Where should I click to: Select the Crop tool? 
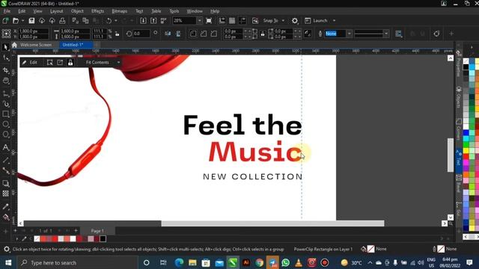(5, 69)
